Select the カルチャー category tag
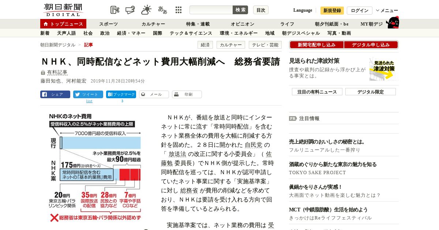Viewport: 439px width, 230px height. [231, 45]
